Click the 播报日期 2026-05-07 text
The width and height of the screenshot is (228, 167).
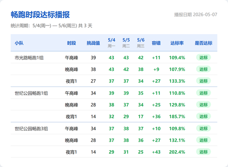pyautogui.click(x=196, y=15)
